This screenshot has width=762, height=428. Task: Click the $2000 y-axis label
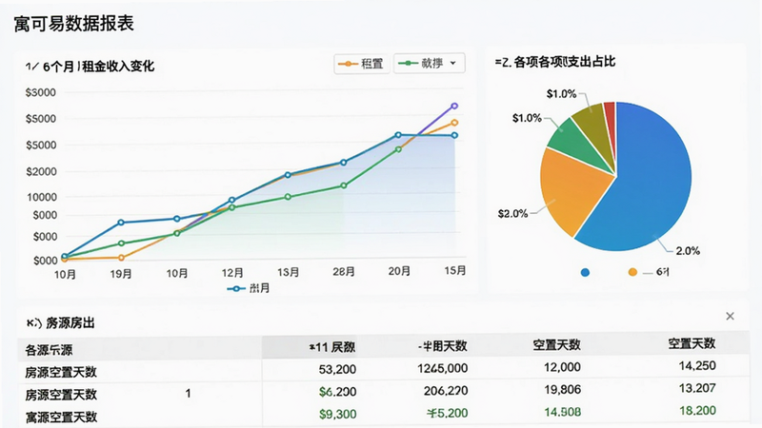pos(41,171)
